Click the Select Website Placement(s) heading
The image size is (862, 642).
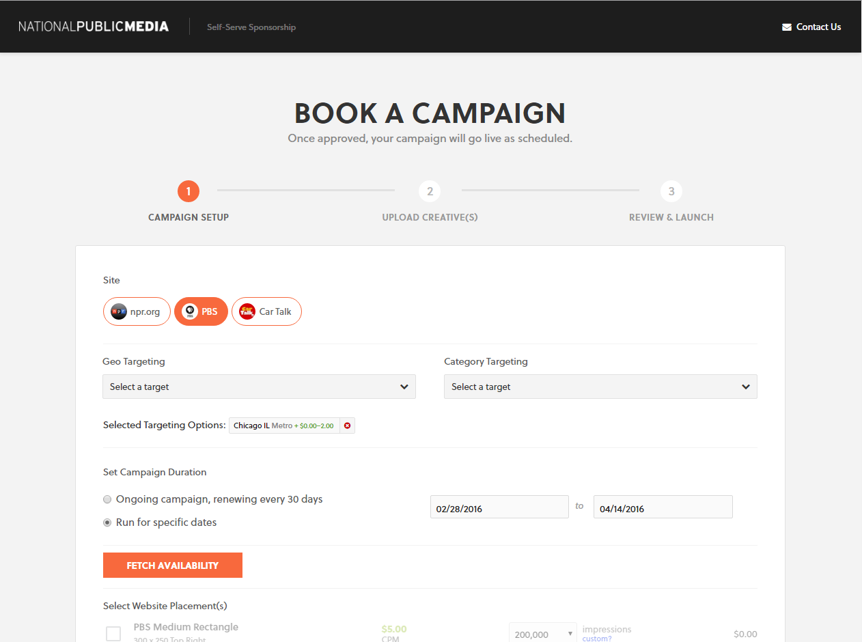(x=165, y=606)
